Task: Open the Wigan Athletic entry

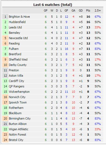Action: point(19,129)
